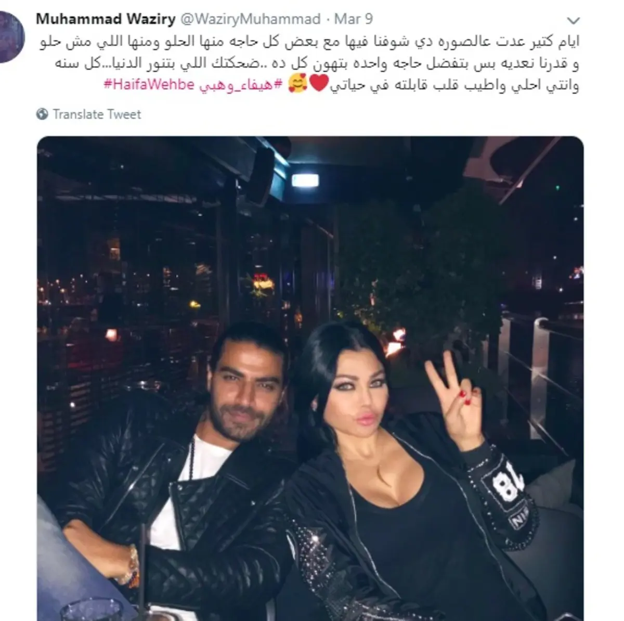Screen dimensions: 624x621
Task: Click the Translate Tweet link
Action: pos(97,114)
